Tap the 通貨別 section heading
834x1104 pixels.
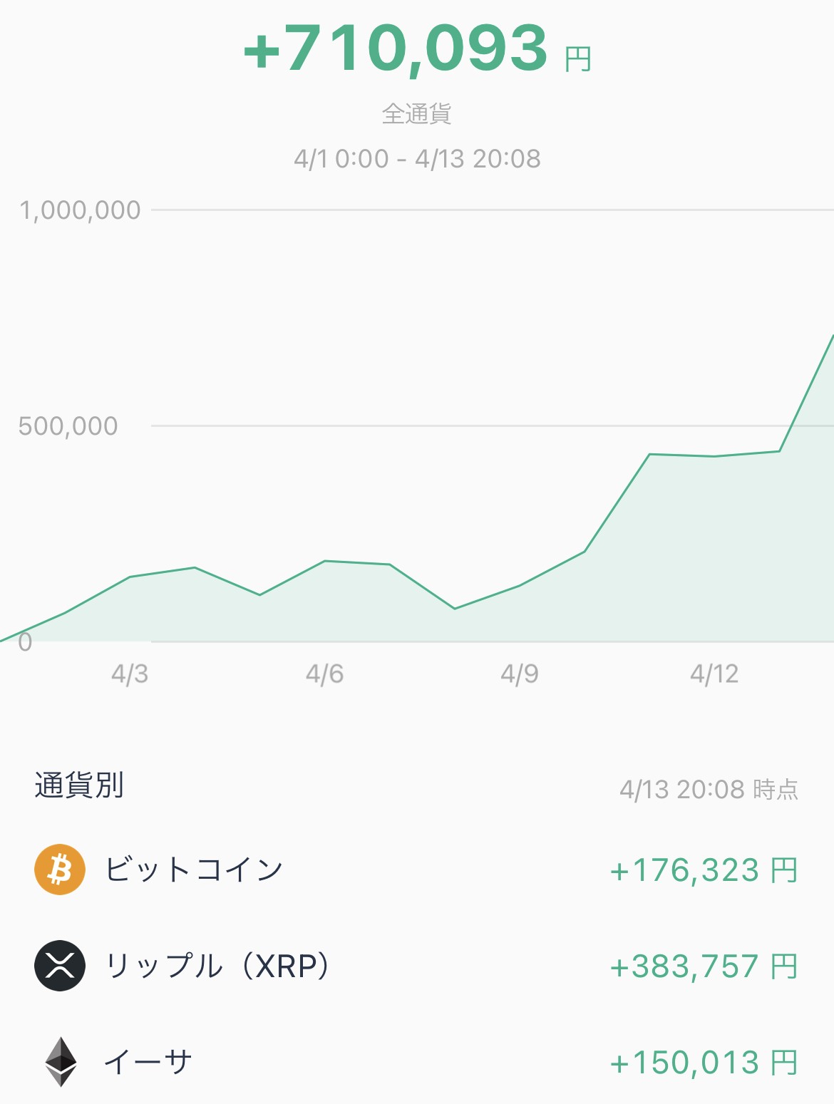pos(79,785)
